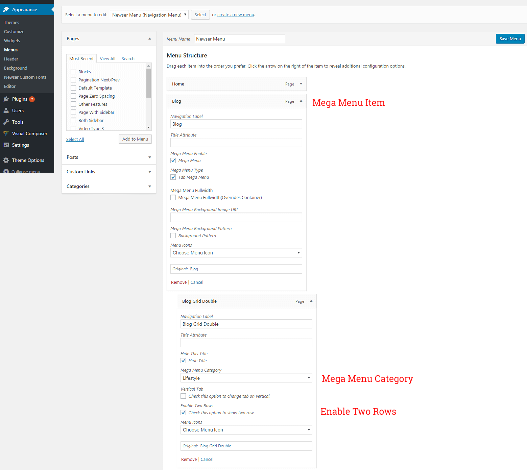The image size is (527, 470).
Task: Enable Mega Menu Fullwidth option
Action: coord(173,197)
